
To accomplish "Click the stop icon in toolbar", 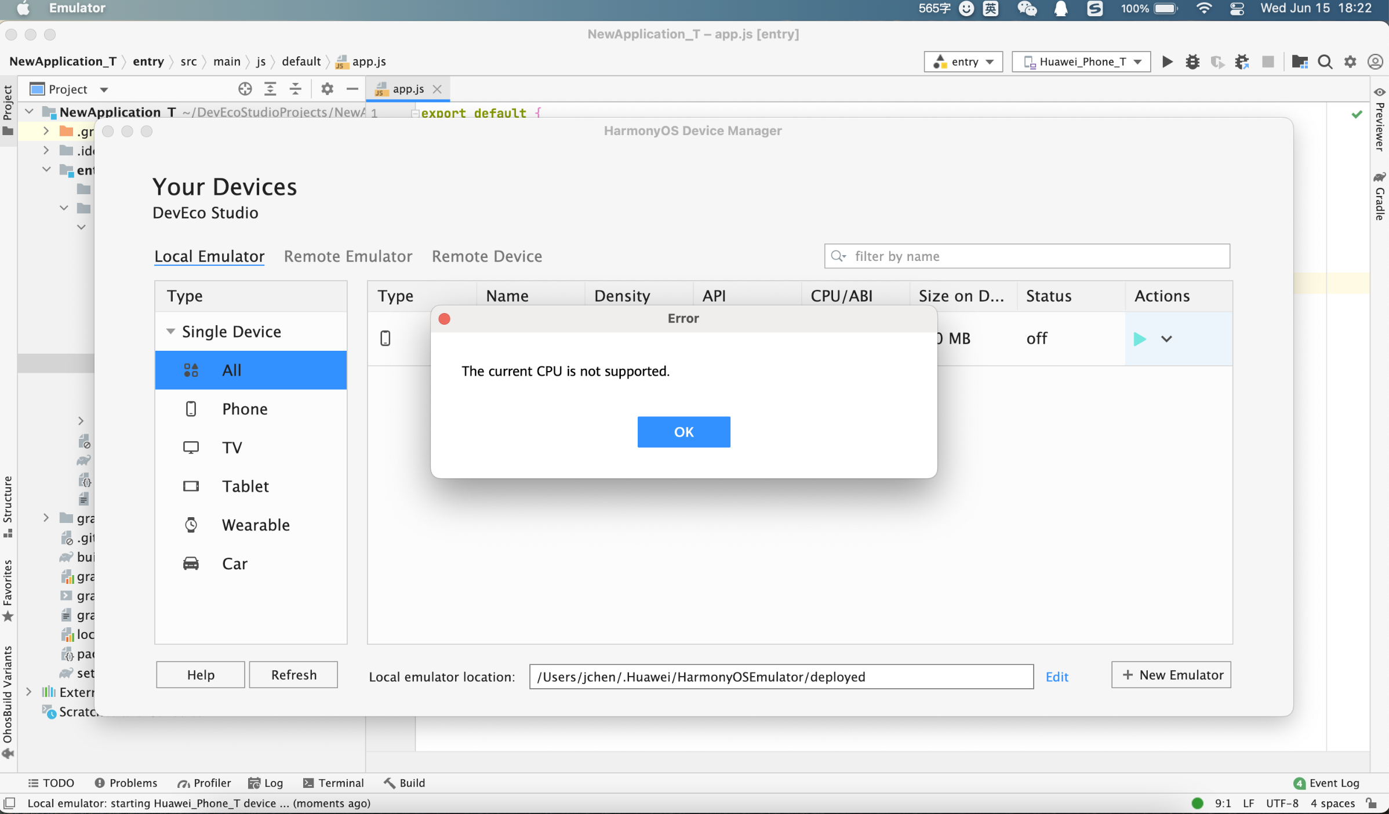I will (x=1268, y=61).
